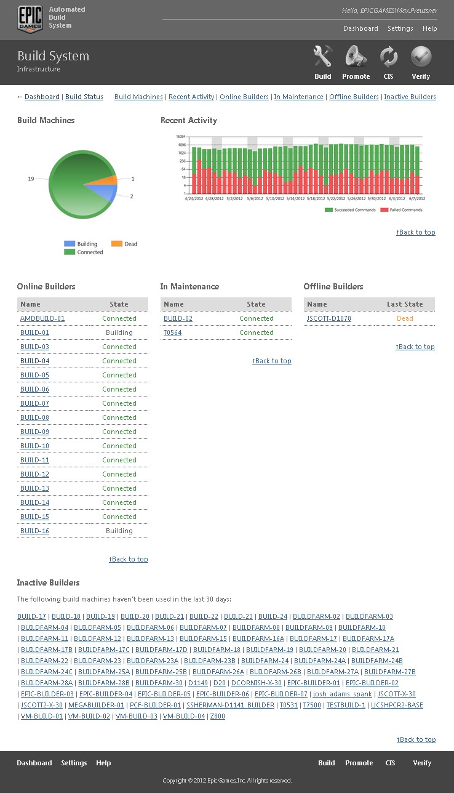
Task: Open inactive builder BUILD-17
Action: pos(31,616)
